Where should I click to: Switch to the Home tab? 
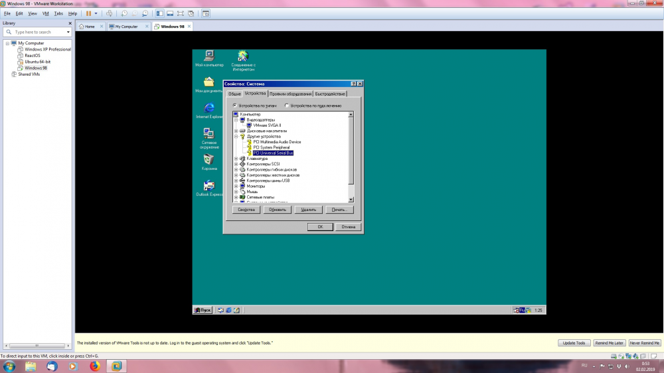[90, 27]
